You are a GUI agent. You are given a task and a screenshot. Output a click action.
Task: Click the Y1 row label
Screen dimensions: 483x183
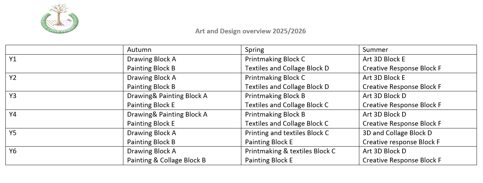[13, 59]
